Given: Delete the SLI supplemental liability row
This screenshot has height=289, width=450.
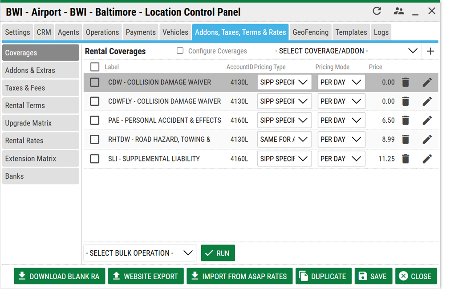Looking at the screenshot, I should coord(405,159).
